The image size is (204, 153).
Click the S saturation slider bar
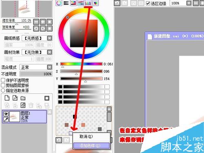click(x=81, y=71)
